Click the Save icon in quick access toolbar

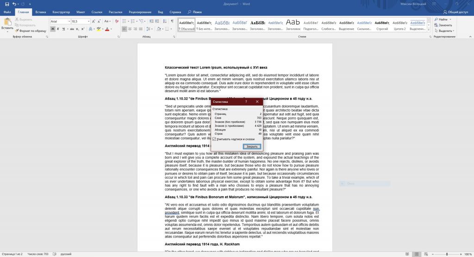pyautogui.click(x=7, y=4)
